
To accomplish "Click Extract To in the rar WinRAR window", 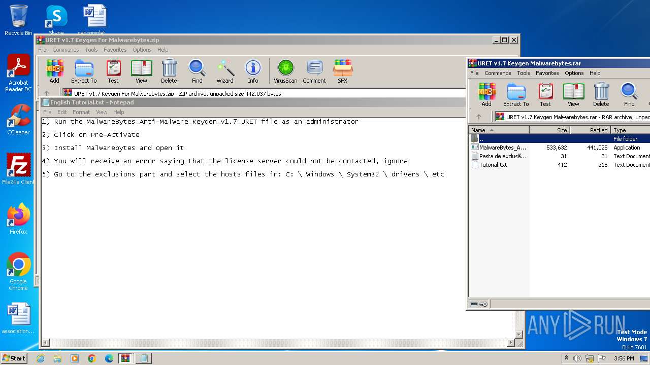I will tap(516, 95).
